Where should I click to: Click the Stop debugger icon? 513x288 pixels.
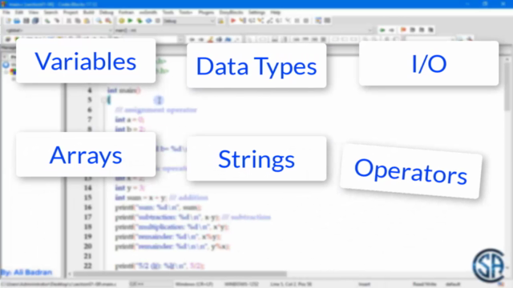click(306, 21)
